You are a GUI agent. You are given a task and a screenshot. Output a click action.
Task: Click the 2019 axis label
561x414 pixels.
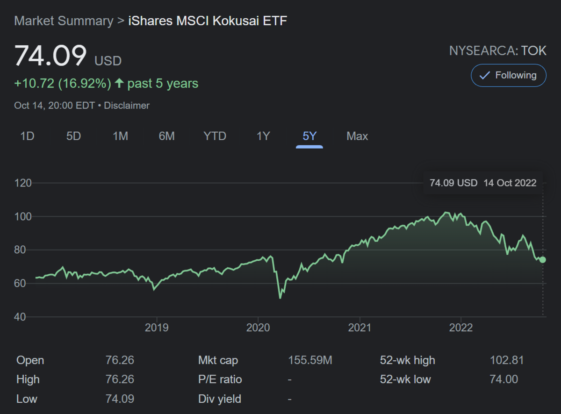157,328
